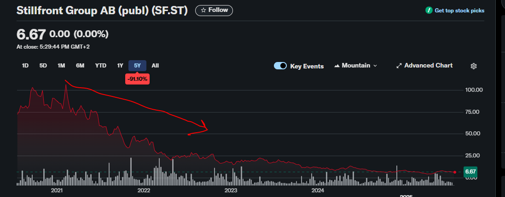The image size is (505, 197).
Task: Select the YTD time range
Action: coord(101,66)
